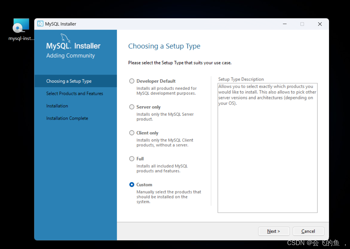Select the Developer Default radio button

(132, 81)
